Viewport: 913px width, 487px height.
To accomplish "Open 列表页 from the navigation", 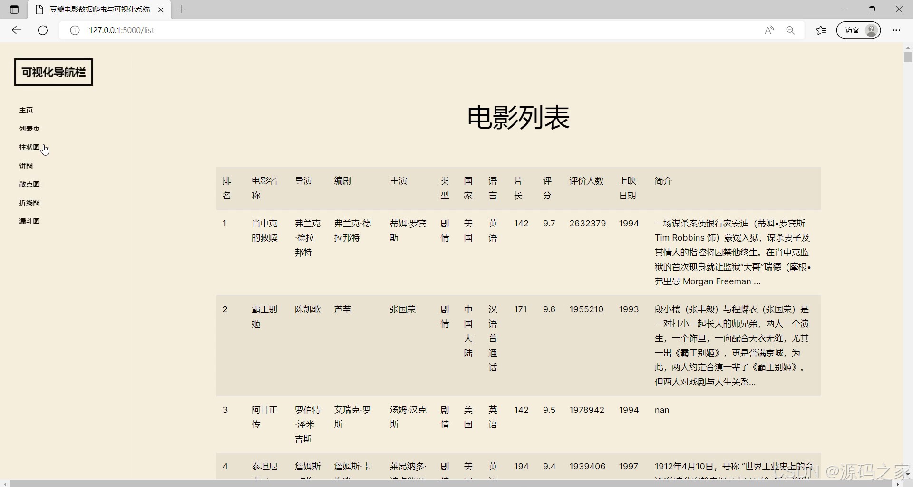I will click(29, 129).
